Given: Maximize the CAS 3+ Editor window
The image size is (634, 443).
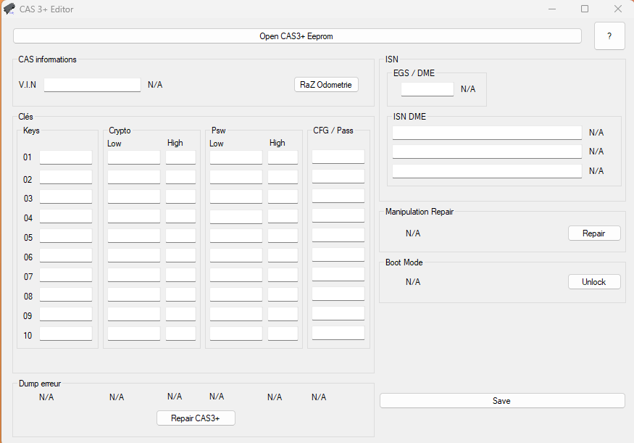Looking at the screenshot, I should (585, 9).
